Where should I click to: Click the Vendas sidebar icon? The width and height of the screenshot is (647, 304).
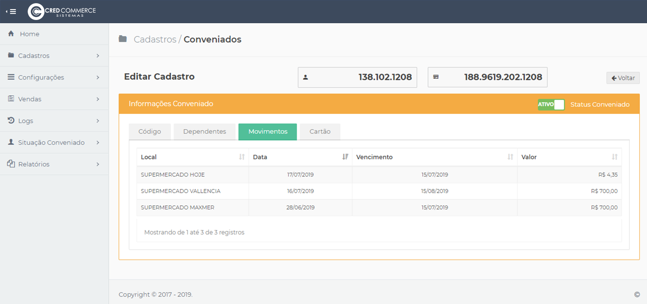(x=11, y=98)
